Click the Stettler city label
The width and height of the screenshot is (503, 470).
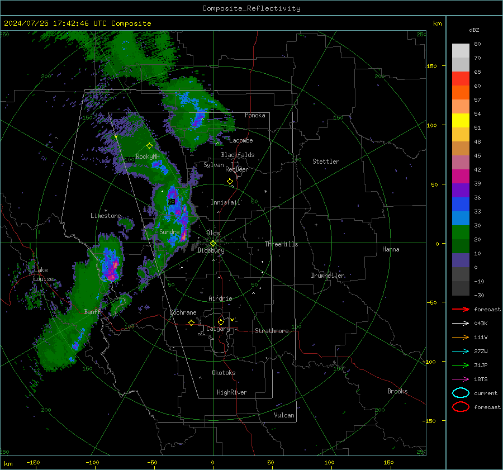[x=326, y=162]
